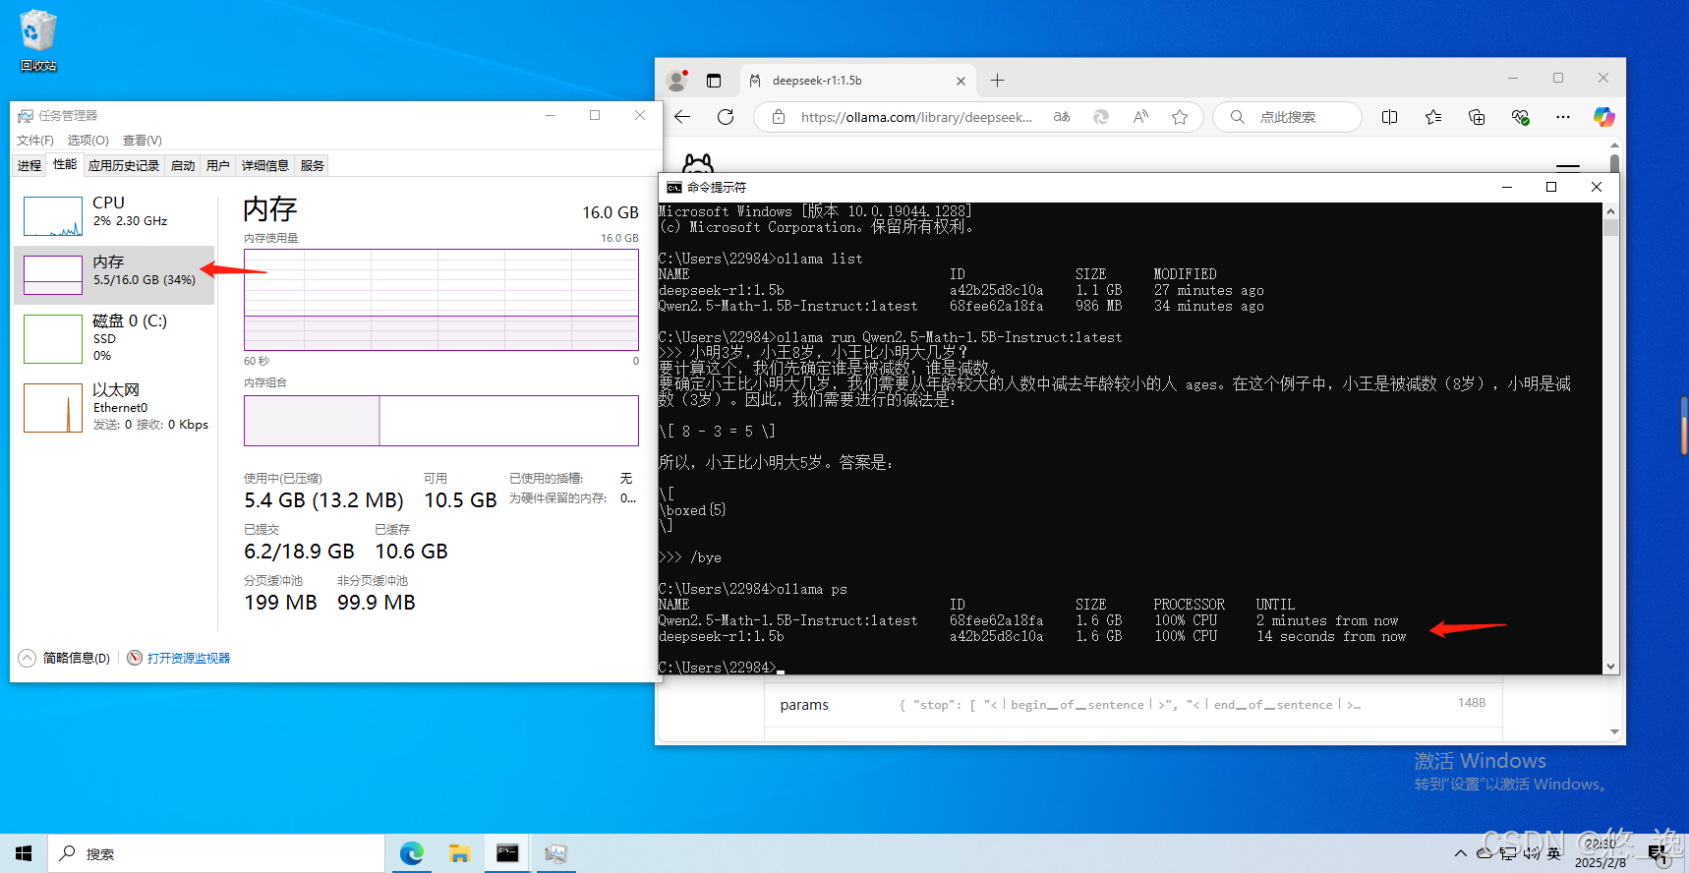Open Edge settings and more menu

1563,117
